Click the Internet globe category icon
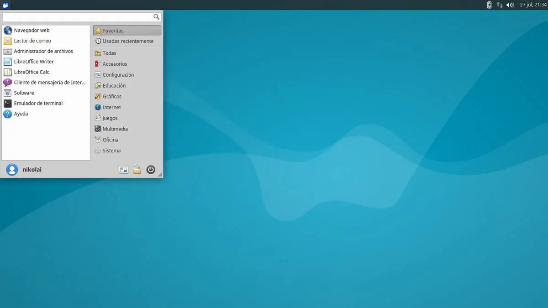The image size is (548, 308). tap(98, 107)
